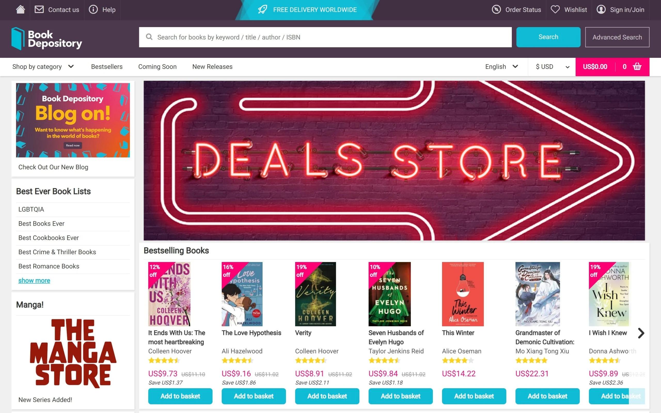
Task: Open the Wishlist heart icon
Action: [x=555, y=10]
